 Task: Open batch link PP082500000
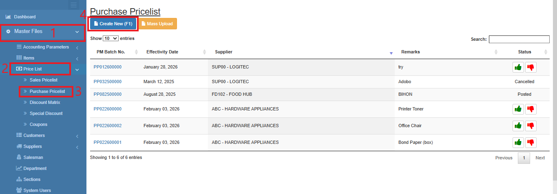(x=108, y=94)
